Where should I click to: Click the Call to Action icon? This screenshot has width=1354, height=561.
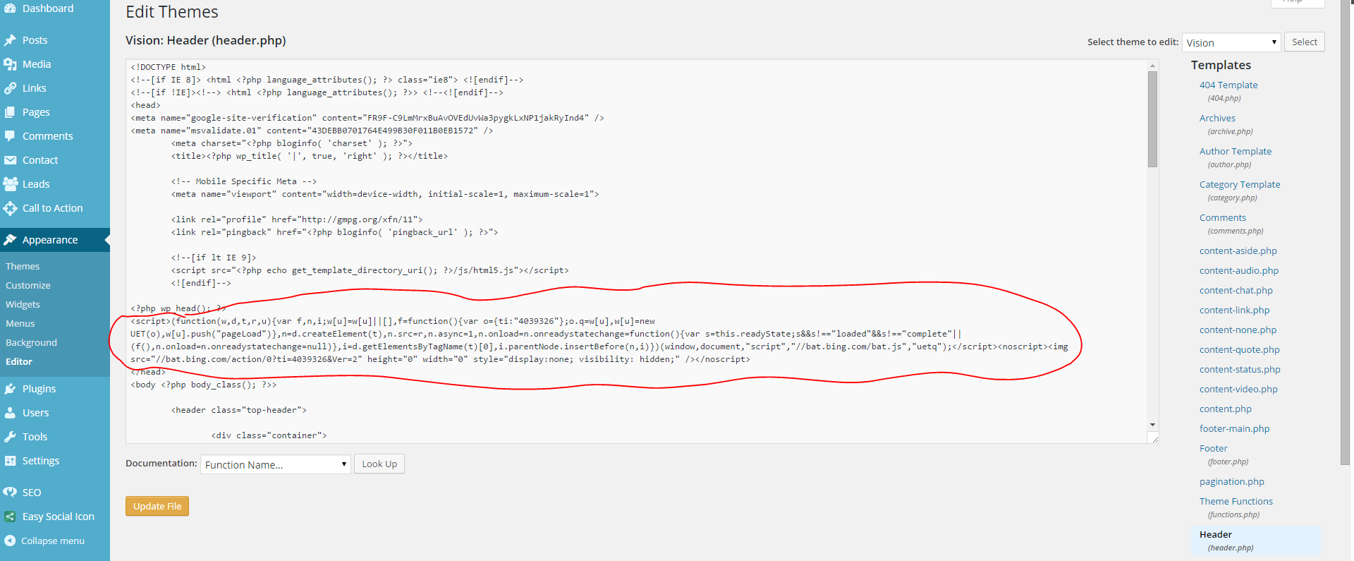10,208
